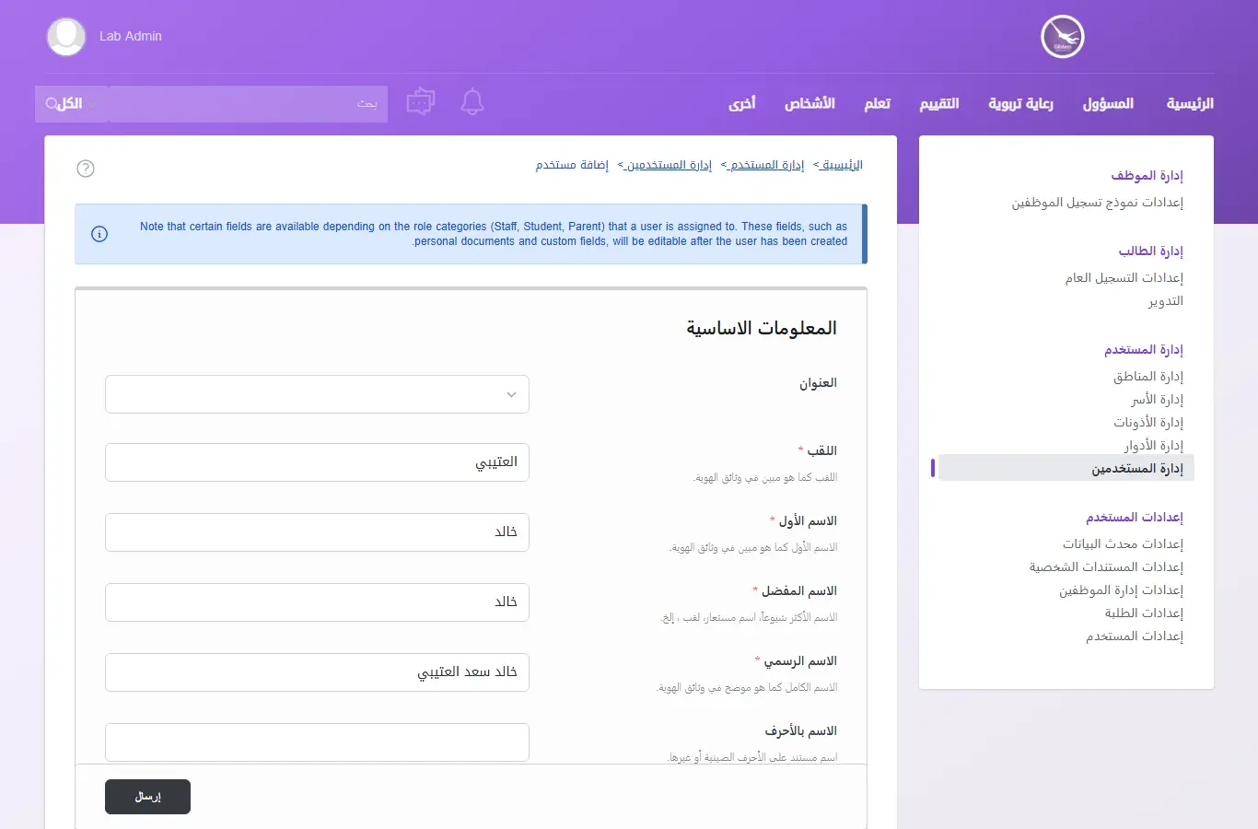
Task: Open إعدادات المستخدم sidebar link
Action: coord(1135,636)
